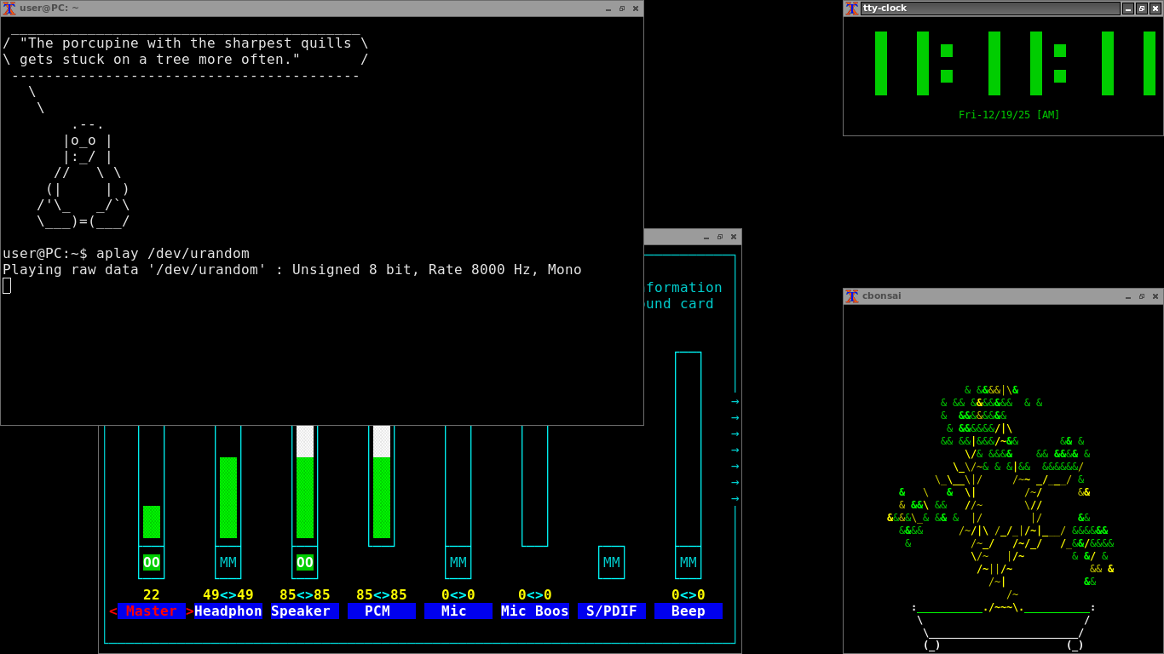Select the Headphon channel label
Screen dimensions: 1164x654
pos(228,611)
